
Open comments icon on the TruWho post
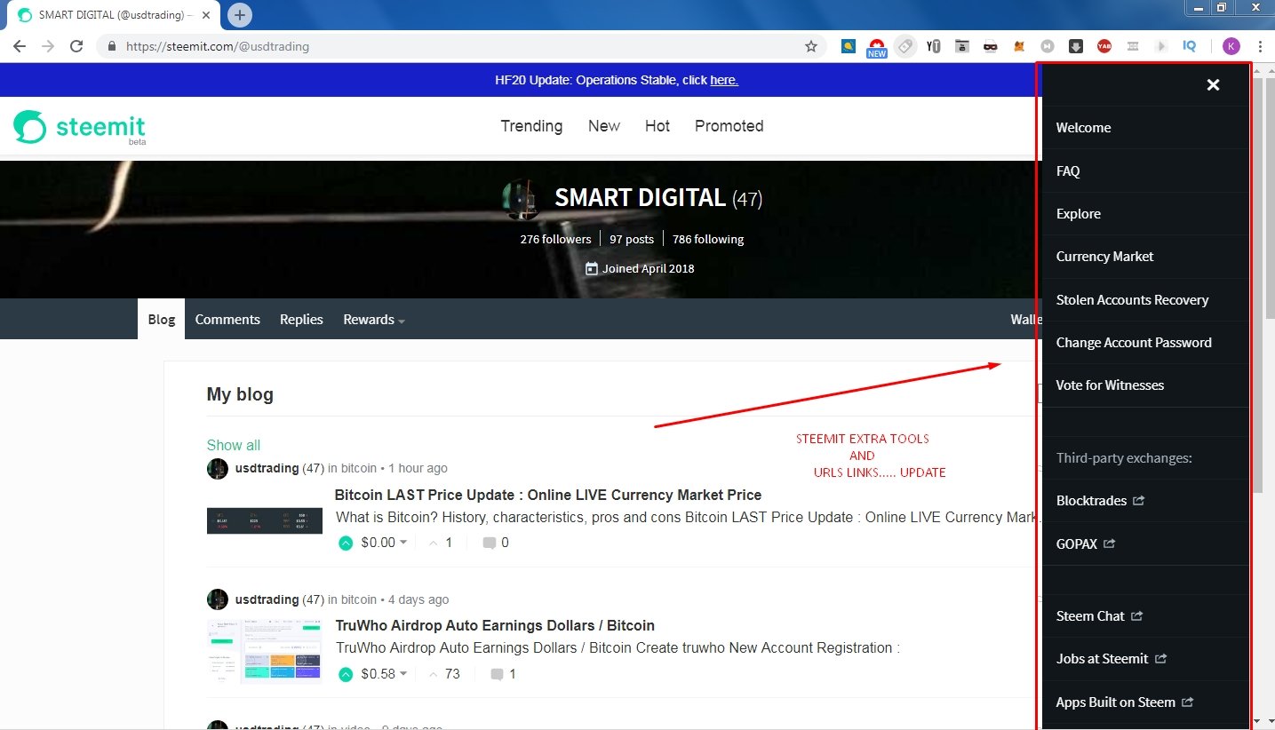click(496, 674)
